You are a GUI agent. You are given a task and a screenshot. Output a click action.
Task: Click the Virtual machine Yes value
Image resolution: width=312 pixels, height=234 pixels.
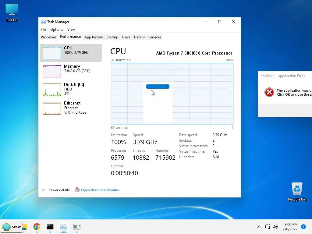pyautogui.click(x=215, y=151)
